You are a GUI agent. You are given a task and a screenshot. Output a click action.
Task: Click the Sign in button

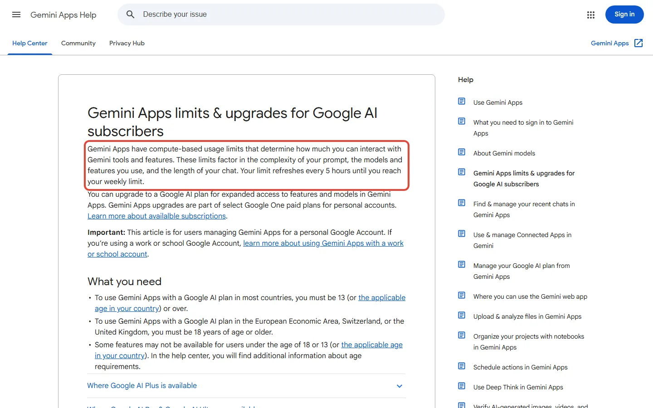click(x=624, y=15)
